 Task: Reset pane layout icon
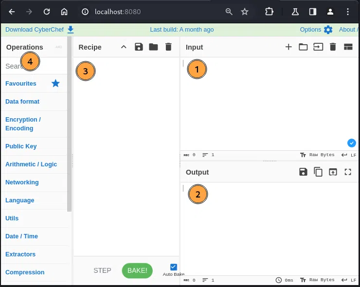(x=348, y=47)
